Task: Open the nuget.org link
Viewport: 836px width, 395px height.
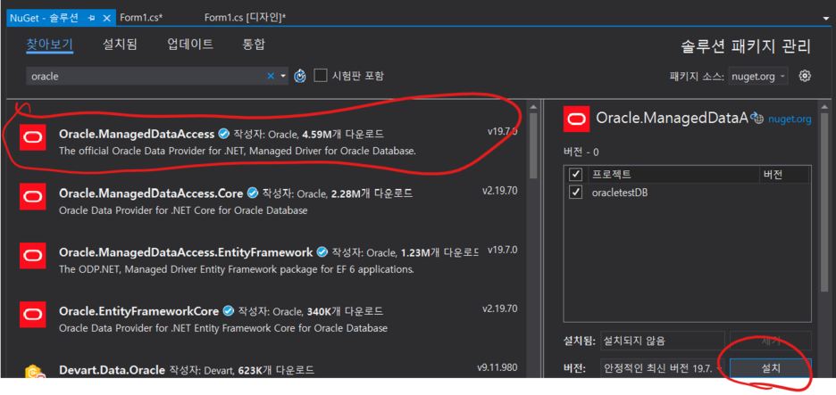Action: (790, 119)
